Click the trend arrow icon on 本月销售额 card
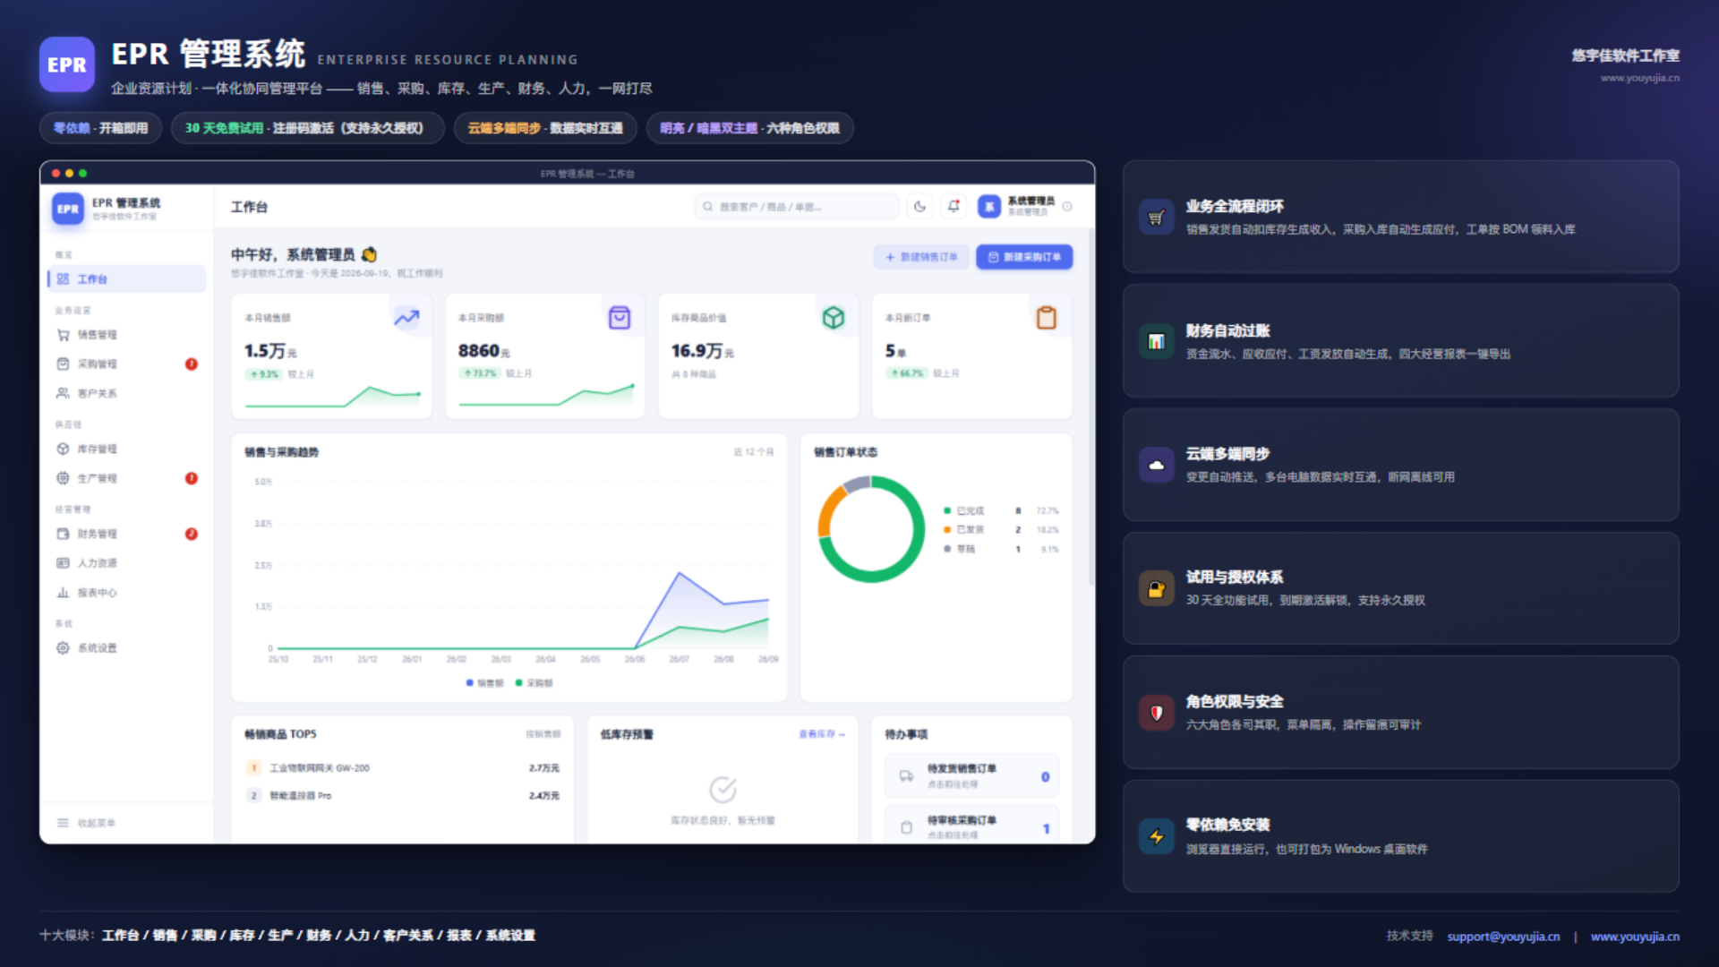1719x967 pixels. [x=406, y=318]
